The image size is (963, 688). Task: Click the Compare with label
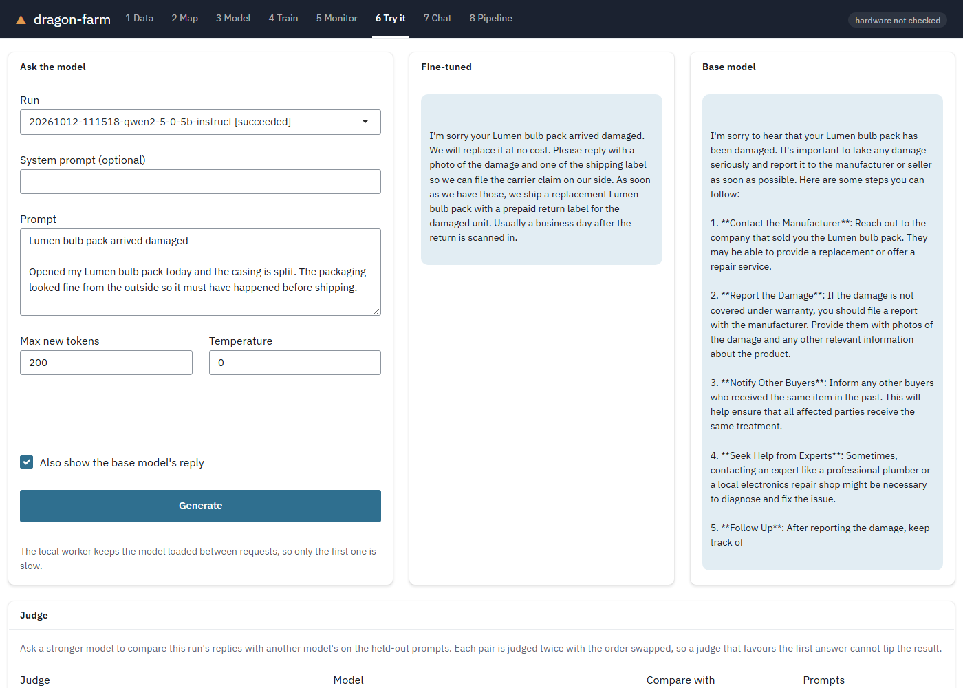point(680,680)
